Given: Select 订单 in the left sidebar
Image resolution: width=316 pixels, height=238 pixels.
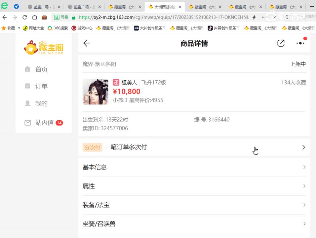Looking at the screenshot, I should [x=41, y=86].
